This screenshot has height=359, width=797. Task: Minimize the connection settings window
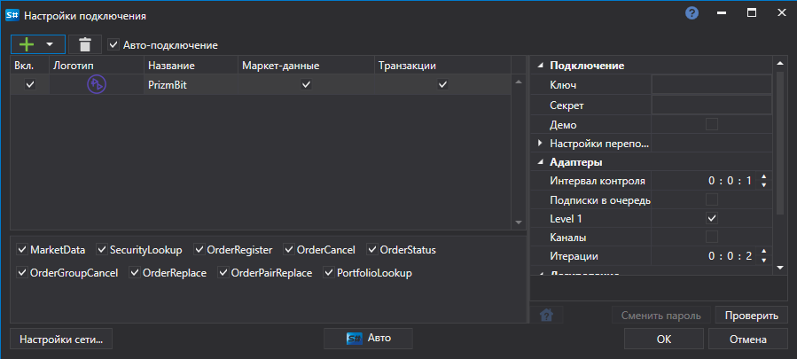722,13
